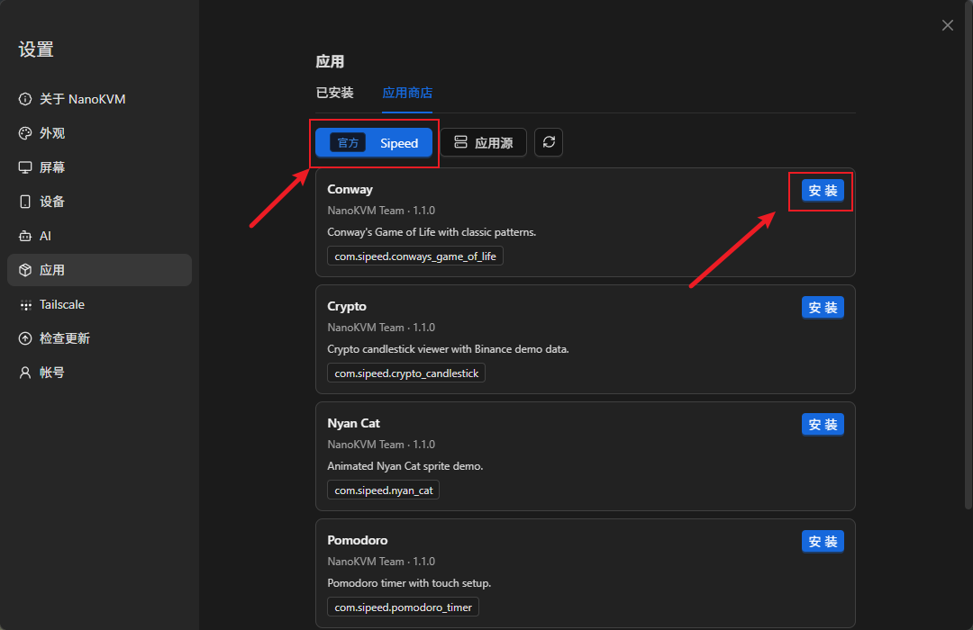This screenshot has height=630, width=973.
Task: Select the 官方 Sipeed source button
Action: click(x=374, y=142)
